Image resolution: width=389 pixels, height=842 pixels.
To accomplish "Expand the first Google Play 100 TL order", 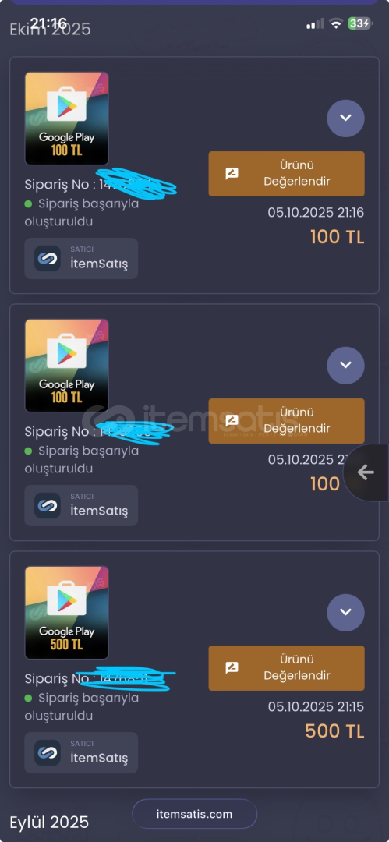I will pos(345,119).
